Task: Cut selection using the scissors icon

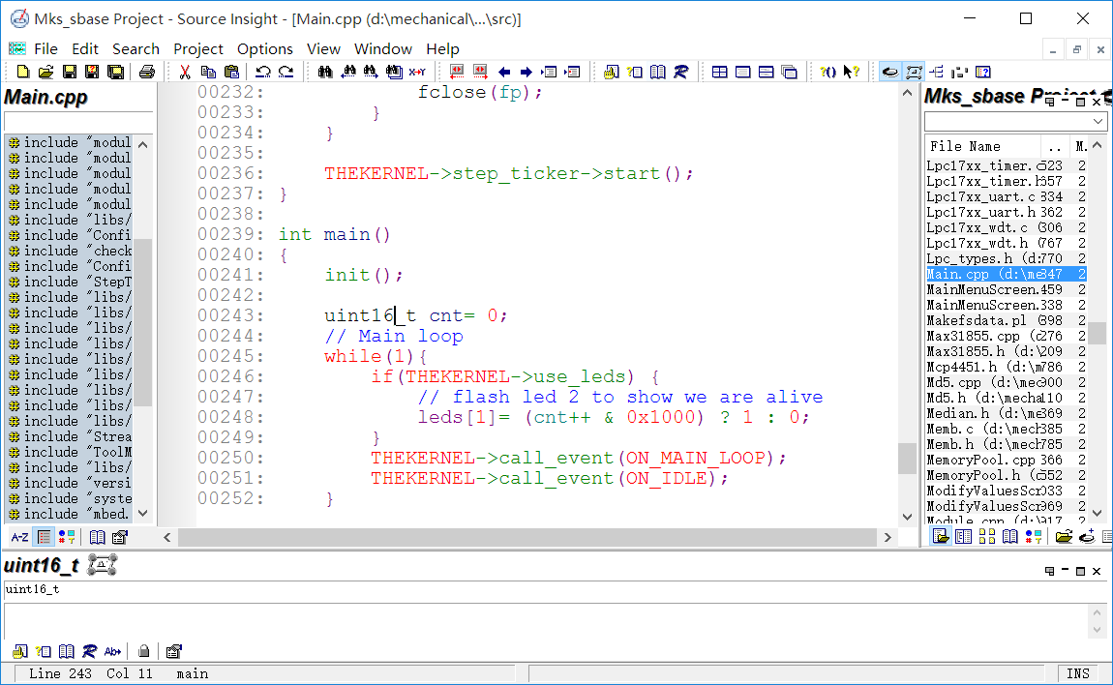Action: [x=185, y=72]
